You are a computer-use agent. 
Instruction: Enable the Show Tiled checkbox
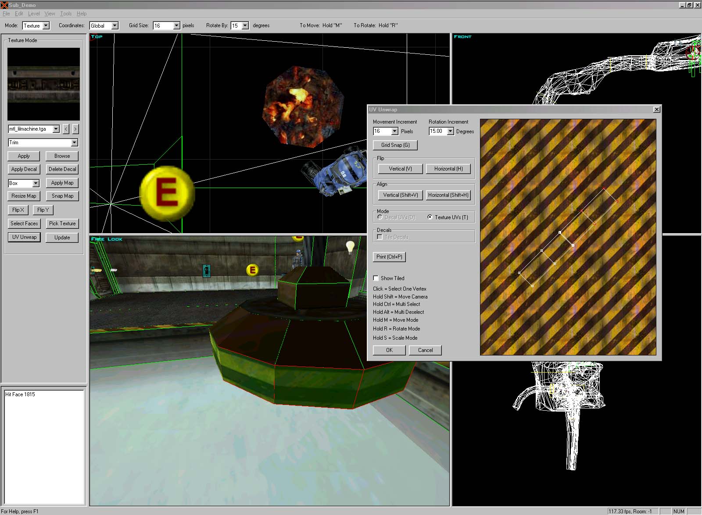point(376,278)
